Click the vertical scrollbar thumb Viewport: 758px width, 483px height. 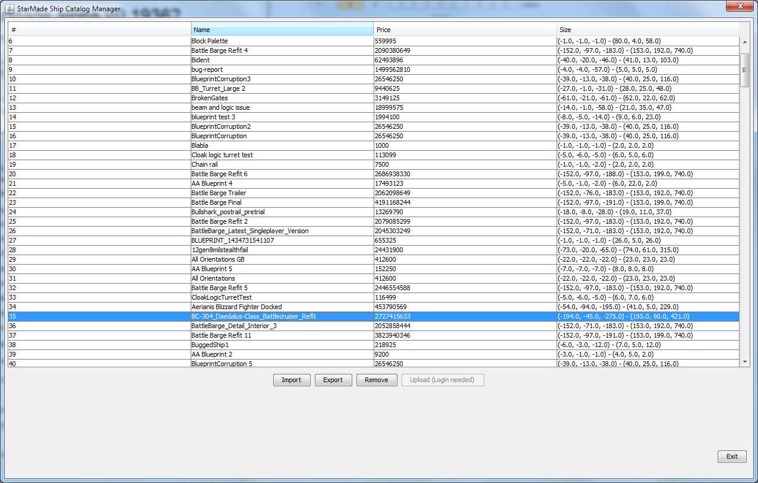tap(744, 70)
